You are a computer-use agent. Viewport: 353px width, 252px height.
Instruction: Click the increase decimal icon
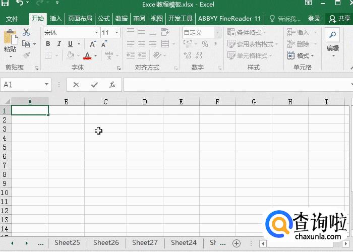click(187, 55)
